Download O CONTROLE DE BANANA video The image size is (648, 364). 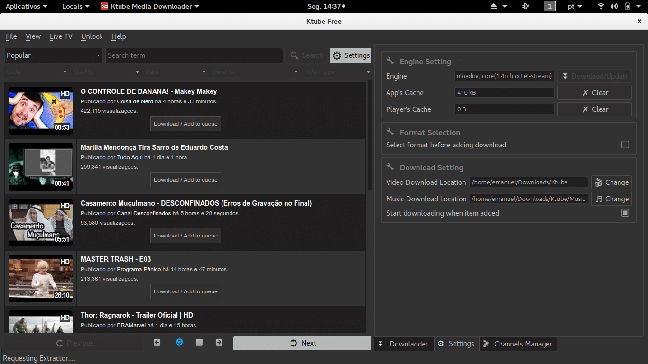pyautogui.click(x=185, y=124)
